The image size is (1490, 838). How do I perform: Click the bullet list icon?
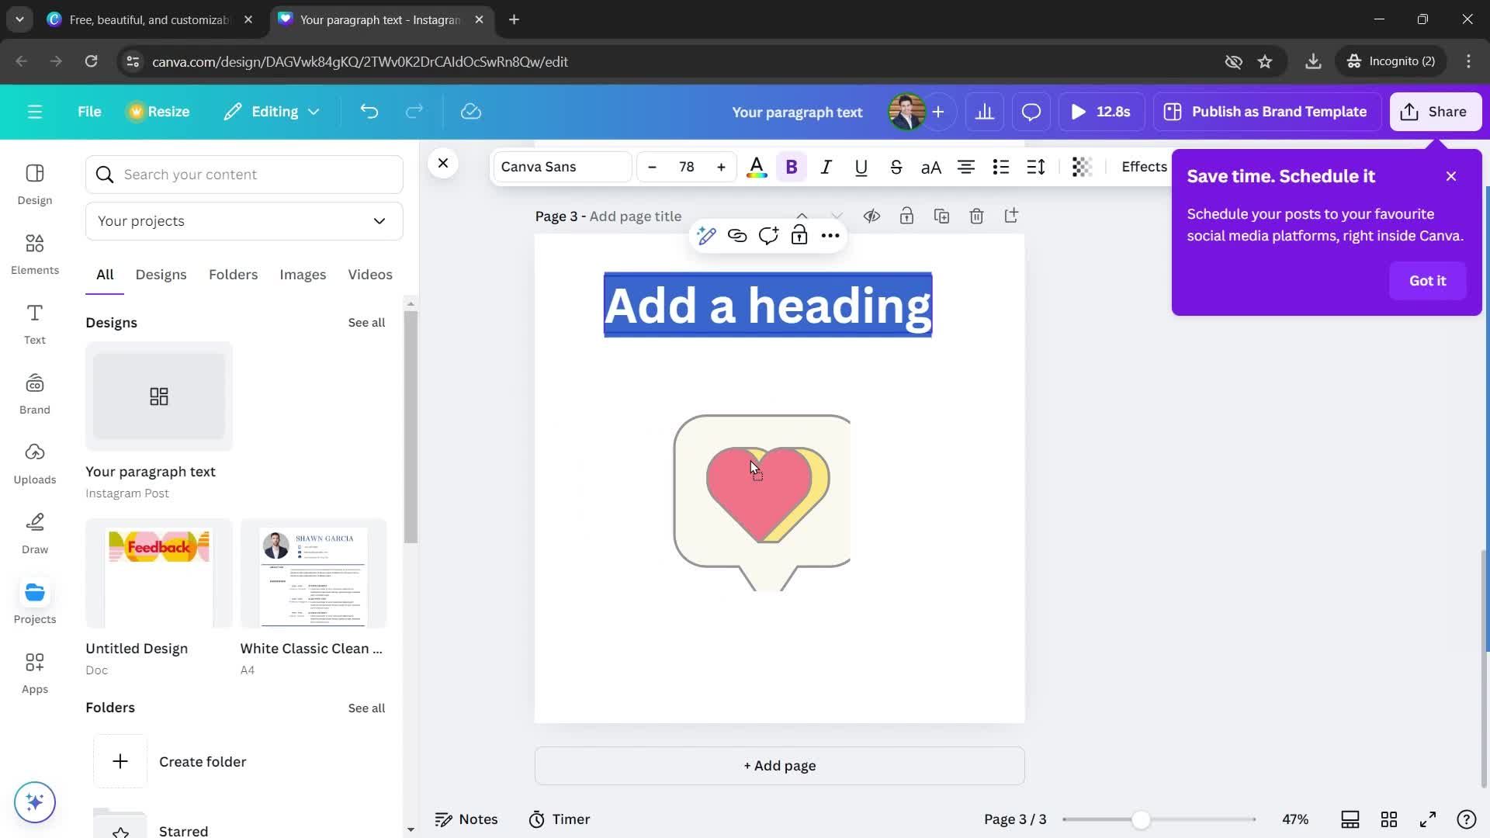1002,166
